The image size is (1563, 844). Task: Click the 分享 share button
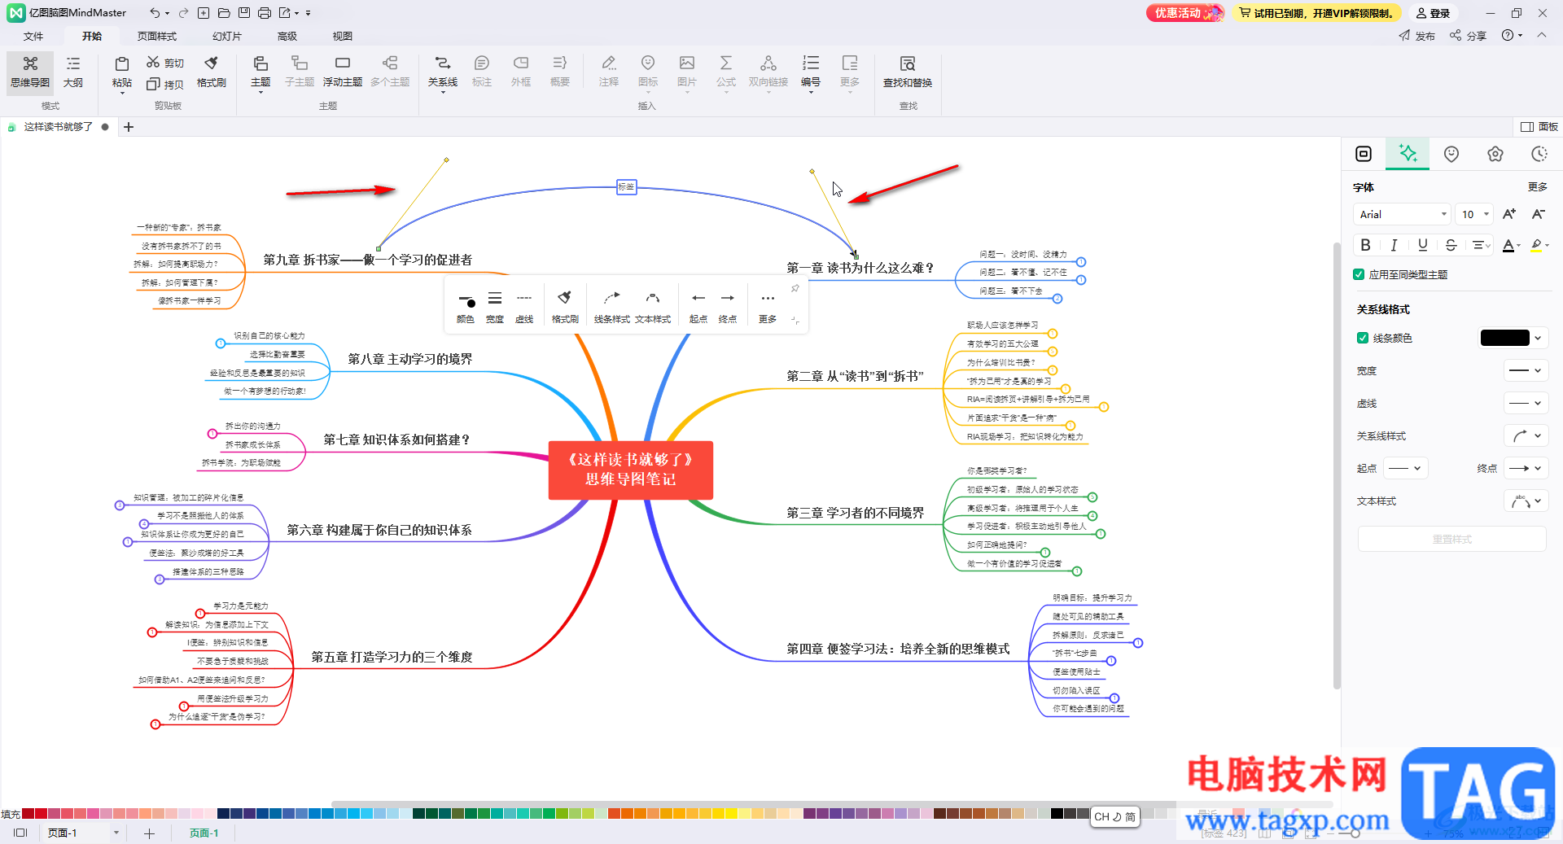click(x=1469, y=36)
